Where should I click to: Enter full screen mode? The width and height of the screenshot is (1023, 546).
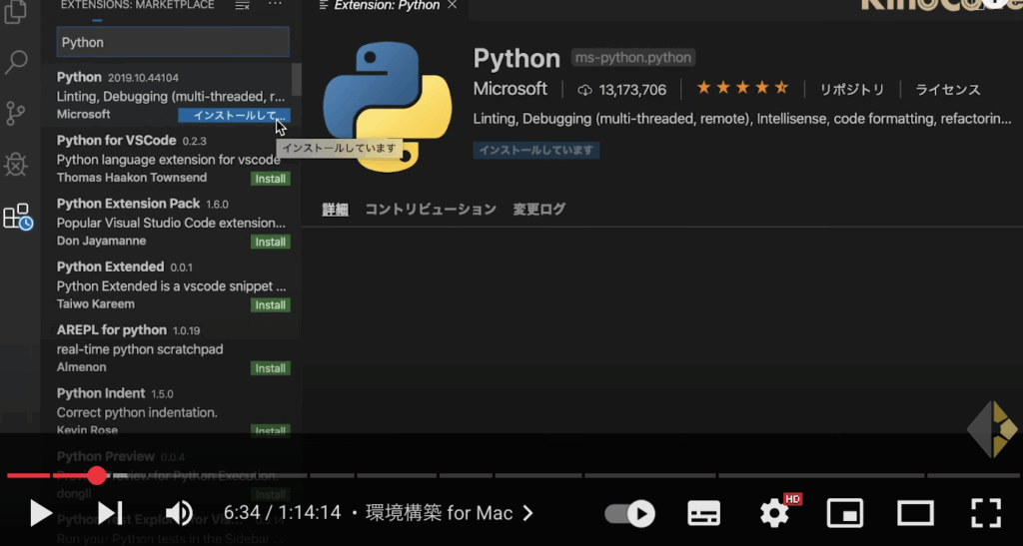pos(986,513)
